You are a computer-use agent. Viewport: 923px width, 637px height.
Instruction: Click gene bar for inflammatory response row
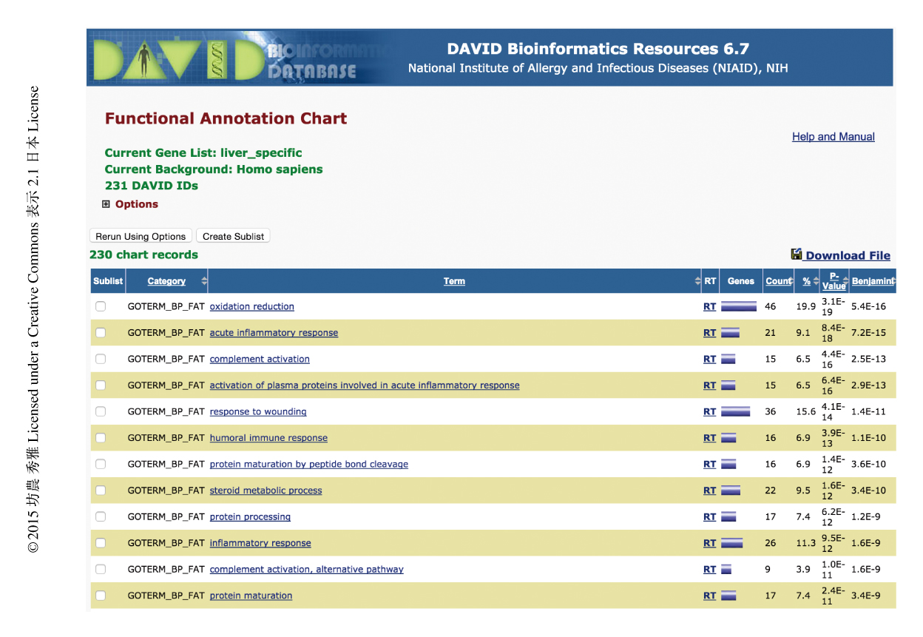(731, 543)
